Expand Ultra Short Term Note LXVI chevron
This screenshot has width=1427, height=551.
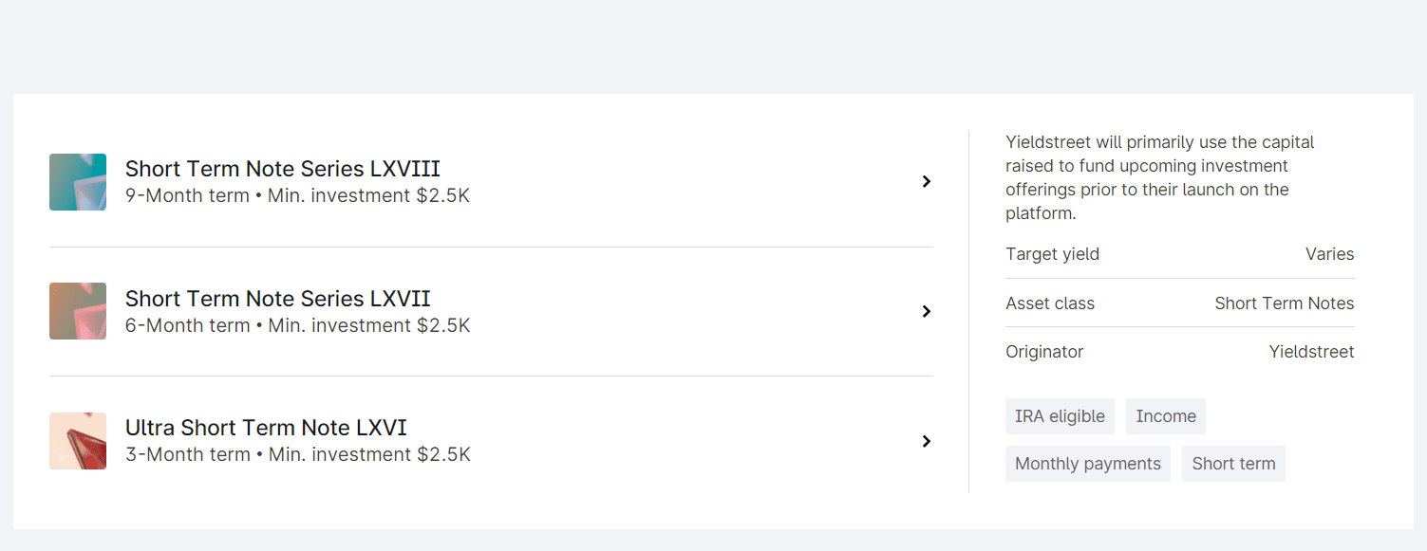point(927,441)
